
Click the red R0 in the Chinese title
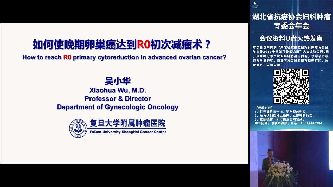[x=144, y=45]
